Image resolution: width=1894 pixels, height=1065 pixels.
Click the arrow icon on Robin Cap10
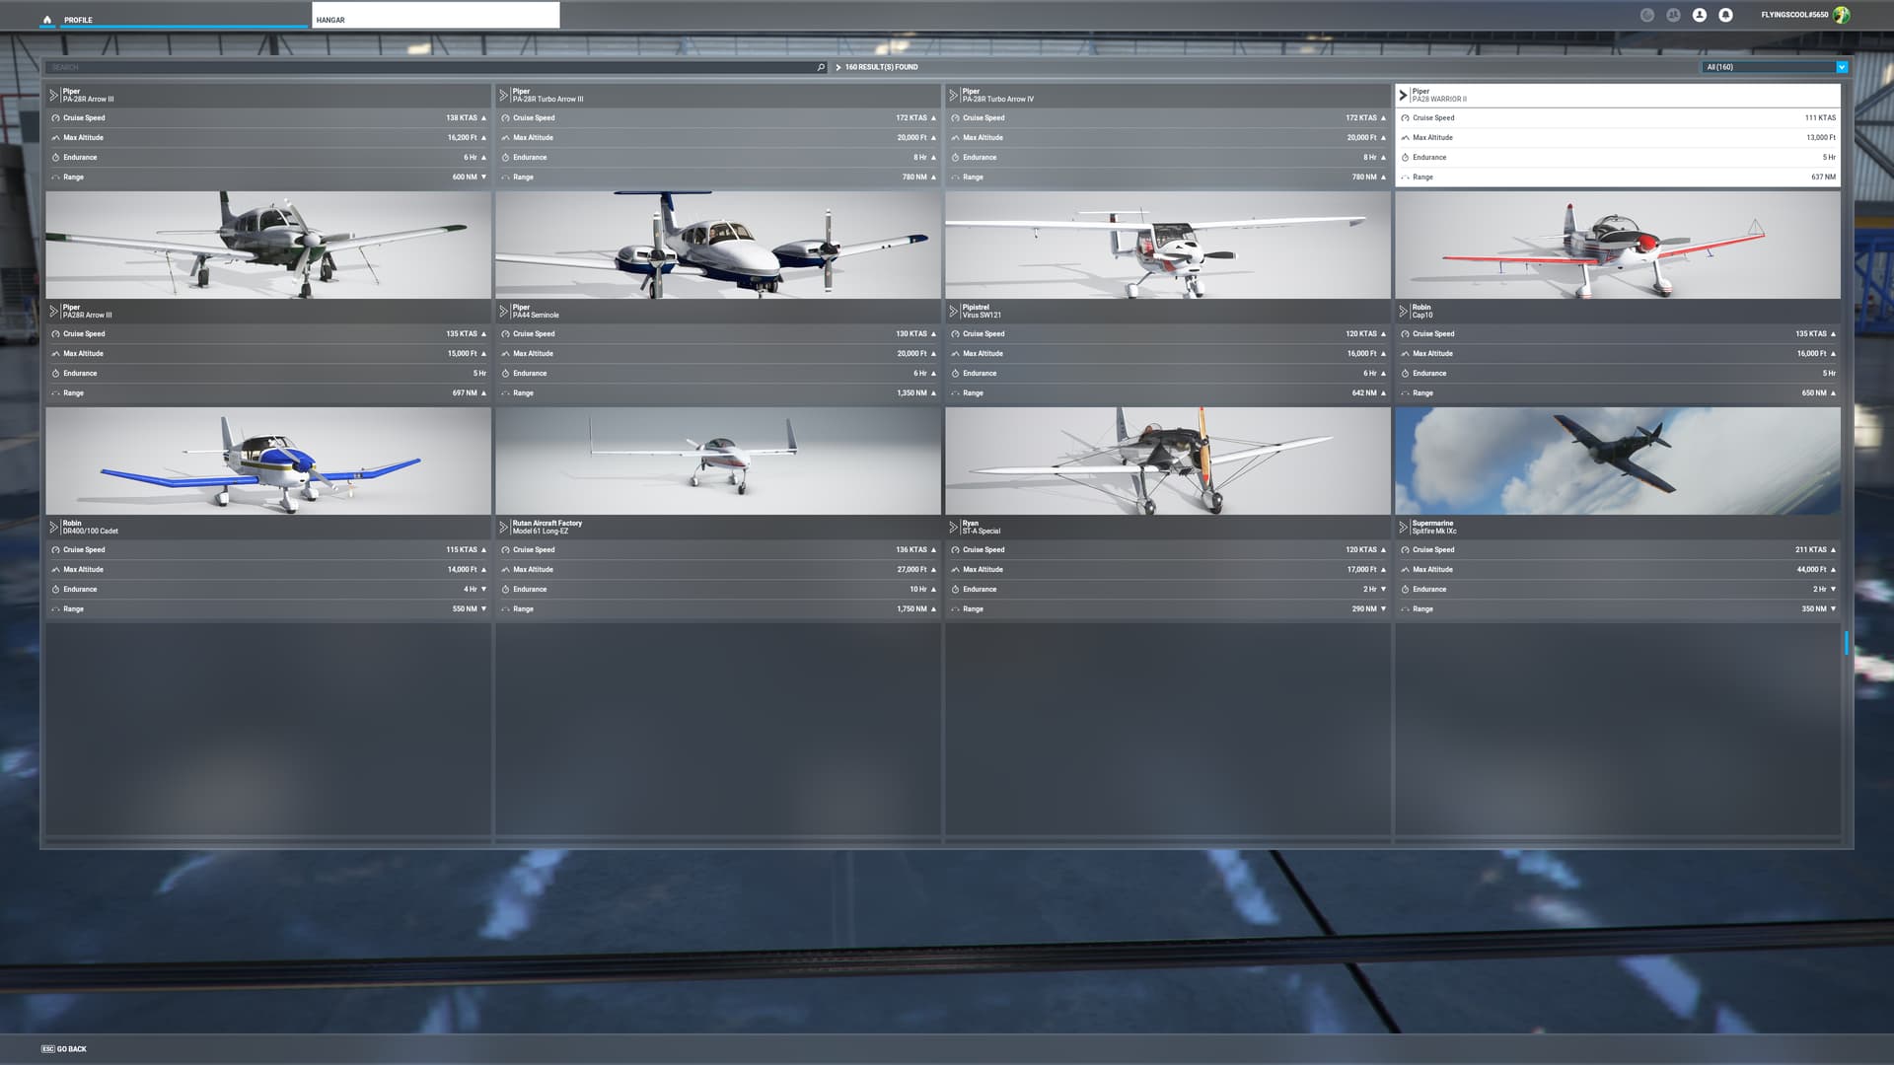pos(1403,312)
